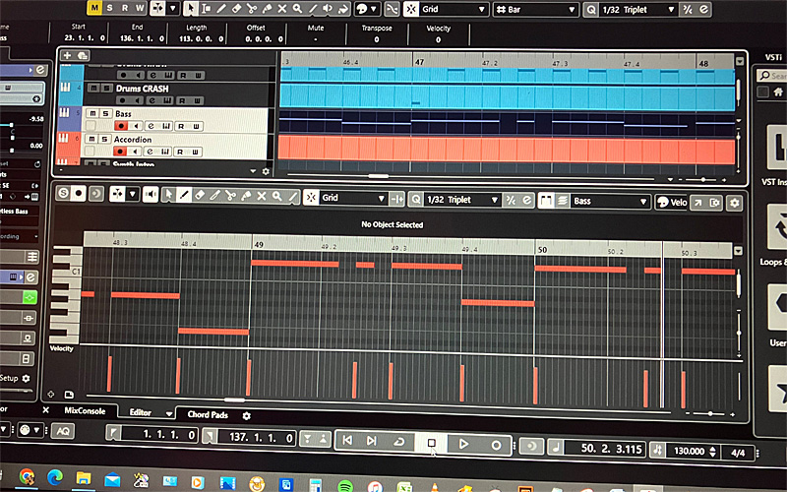Image resolution: width=787 pixels, height=492 pixels.
Task: Click the Stop transport button
Action: coord(431,444)
